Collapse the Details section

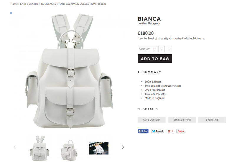click(x=148, y=109)
